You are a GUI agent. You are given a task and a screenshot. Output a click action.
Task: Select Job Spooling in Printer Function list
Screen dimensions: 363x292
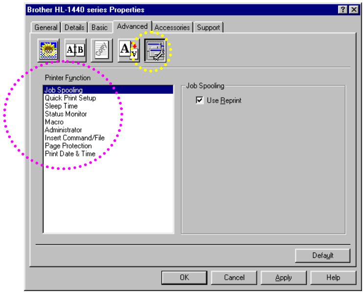108,90
